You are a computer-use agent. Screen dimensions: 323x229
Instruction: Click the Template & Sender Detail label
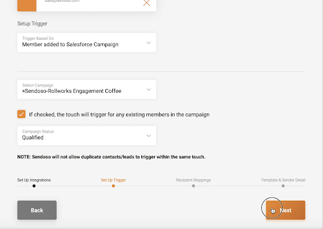point(283,180)
